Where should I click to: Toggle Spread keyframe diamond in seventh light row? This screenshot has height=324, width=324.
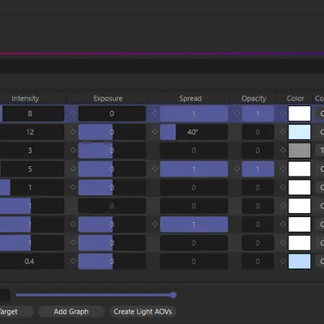[155, 224]
